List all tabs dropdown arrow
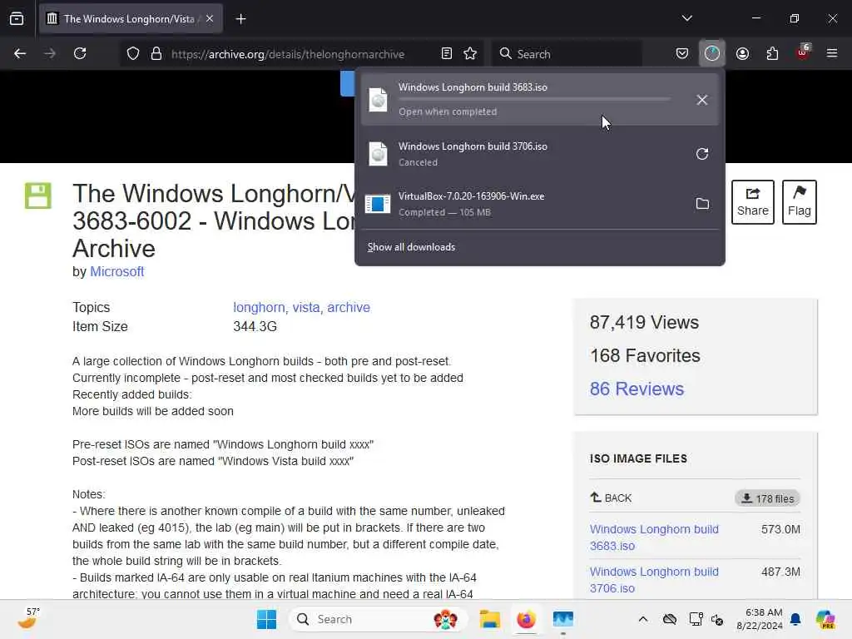 [686, 18]
